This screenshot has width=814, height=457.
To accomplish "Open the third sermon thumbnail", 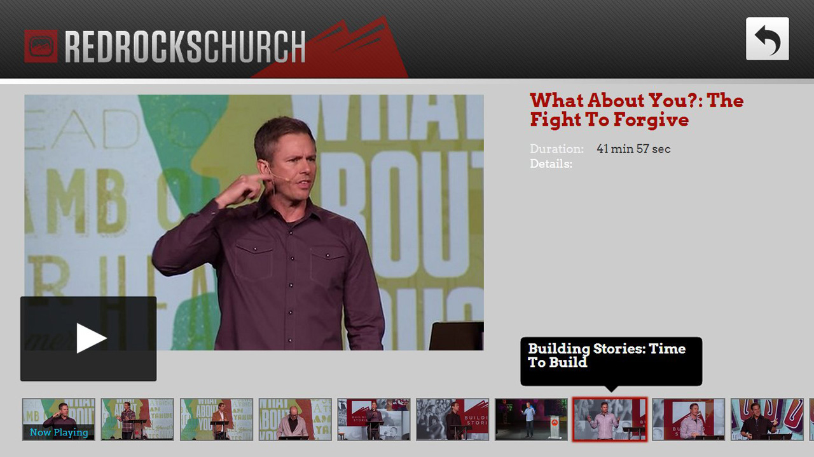I will (x=216, y=420).
